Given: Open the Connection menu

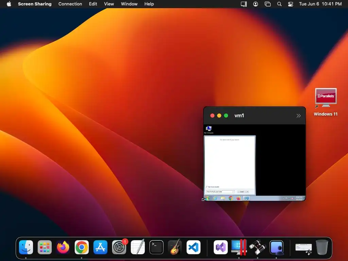Looking at the screenshot, I should click(70, 4).
